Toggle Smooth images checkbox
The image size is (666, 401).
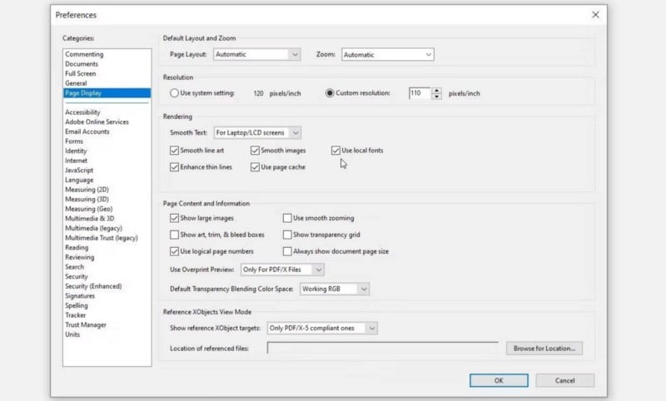(255, 151)
